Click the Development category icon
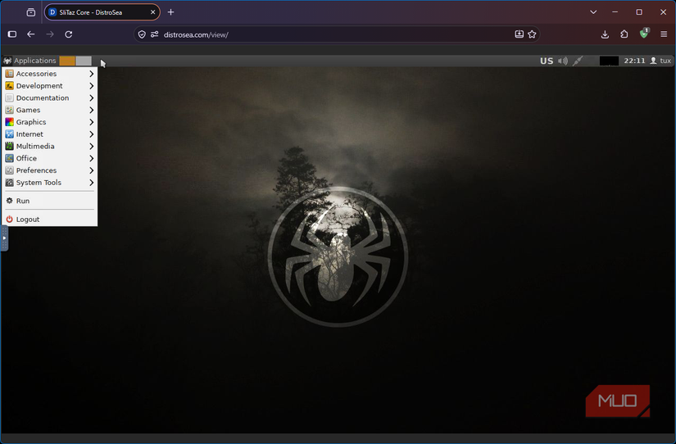This screenshot has width=676, height=444. (10, 86)
